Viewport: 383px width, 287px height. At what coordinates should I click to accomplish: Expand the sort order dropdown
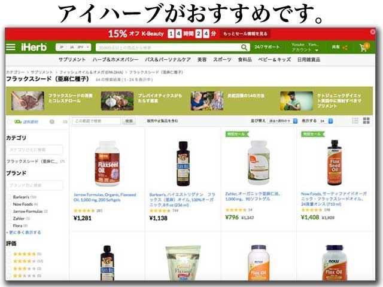pos(282,121)
